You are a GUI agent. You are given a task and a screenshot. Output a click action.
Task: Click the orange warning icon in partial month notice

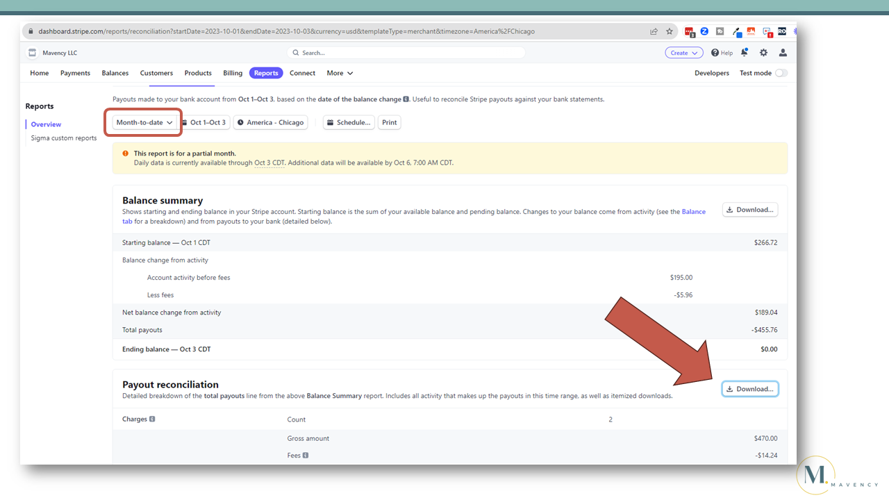[126, 153]
